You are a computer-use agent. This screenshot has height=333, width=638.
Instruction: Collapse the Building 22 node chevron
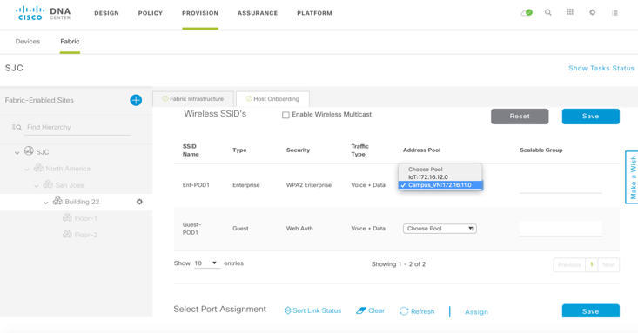46,203
